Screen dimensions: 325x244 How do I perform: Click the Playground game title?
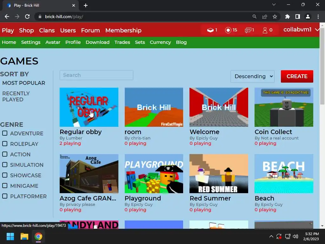click(143, 198)
